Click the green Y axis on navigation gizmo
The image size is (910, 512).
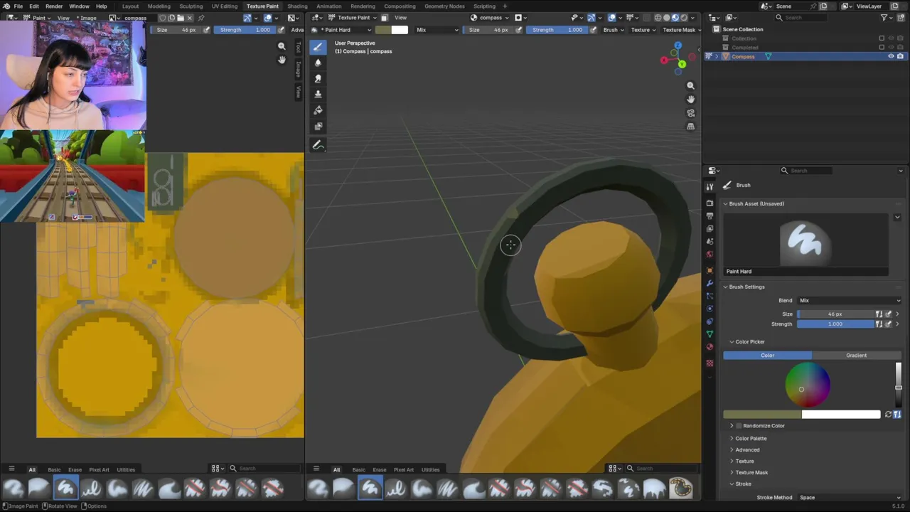681,65
